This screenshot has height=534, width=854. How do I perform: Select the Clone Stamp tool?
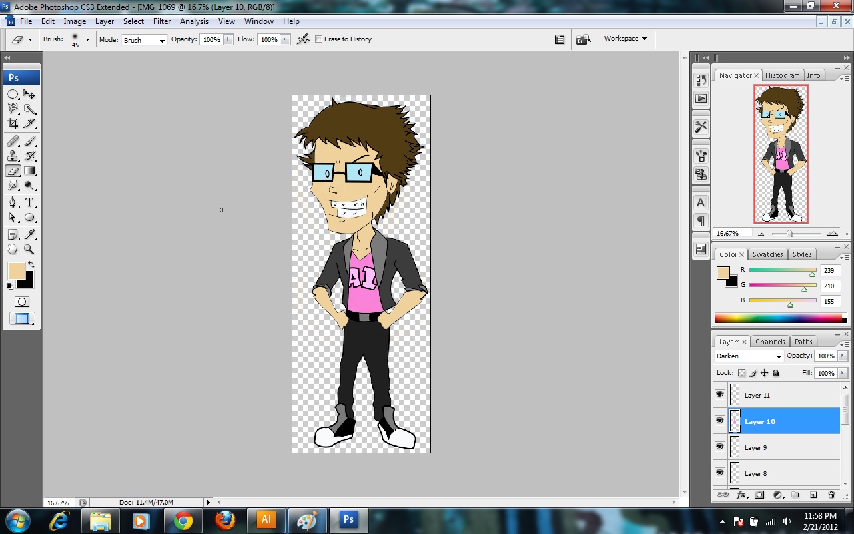(13, 156)
